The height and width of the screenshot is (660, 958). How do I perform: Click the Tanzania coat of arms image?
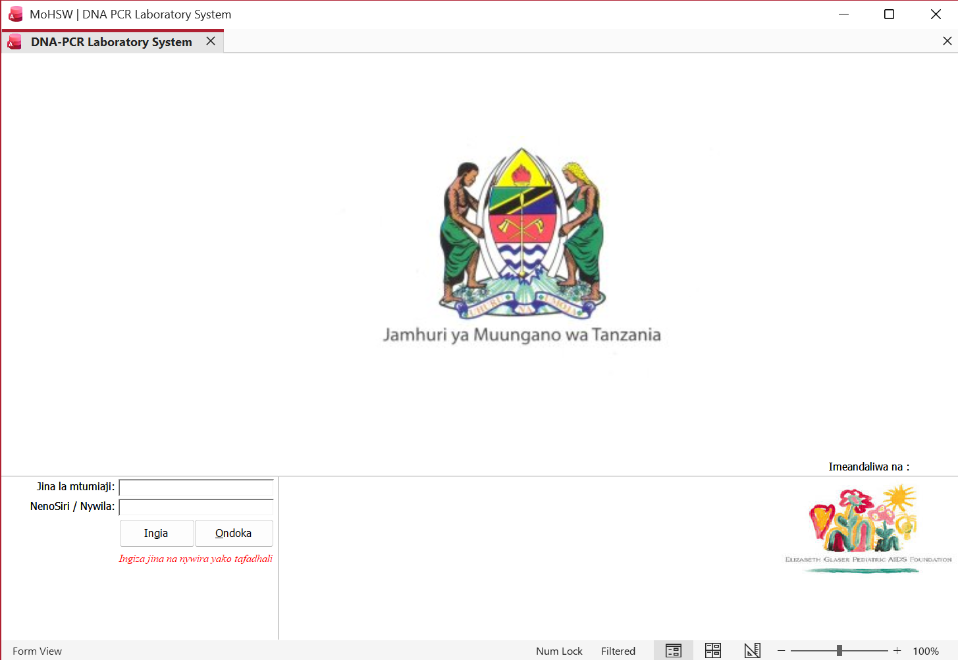pyautogui.click(x=522, y=233)
